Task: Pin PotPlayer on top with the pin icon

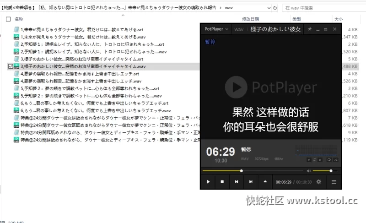Action: pos(310,29)
